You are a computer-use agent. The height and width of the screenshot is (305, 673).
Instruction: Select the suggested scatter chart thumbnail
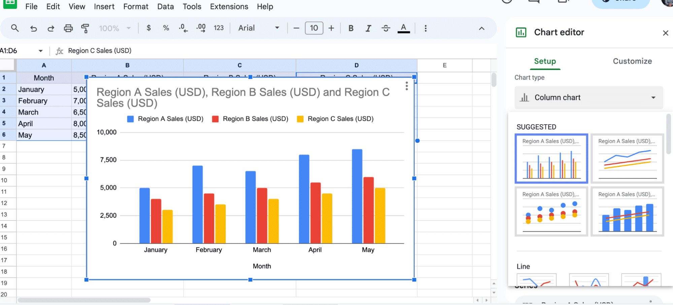[551, 211]
